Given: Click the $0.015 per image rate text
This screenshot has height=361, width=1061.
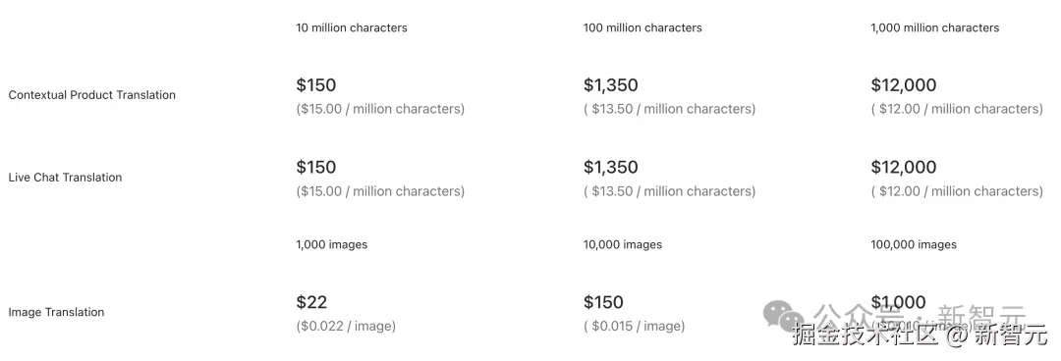Looking at the screenshot, I should coord(634,327).
